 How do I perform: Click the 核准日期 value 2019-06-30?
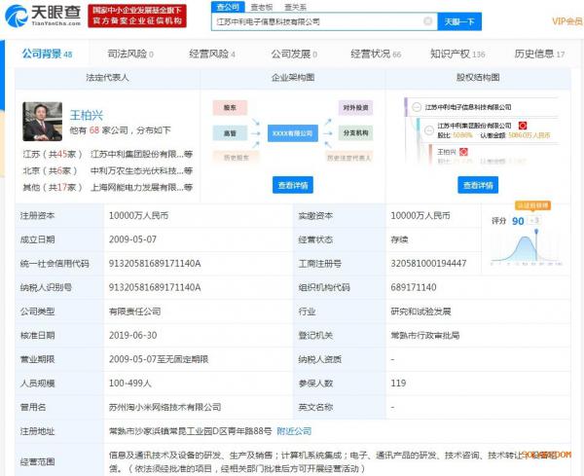coord(132,335)
